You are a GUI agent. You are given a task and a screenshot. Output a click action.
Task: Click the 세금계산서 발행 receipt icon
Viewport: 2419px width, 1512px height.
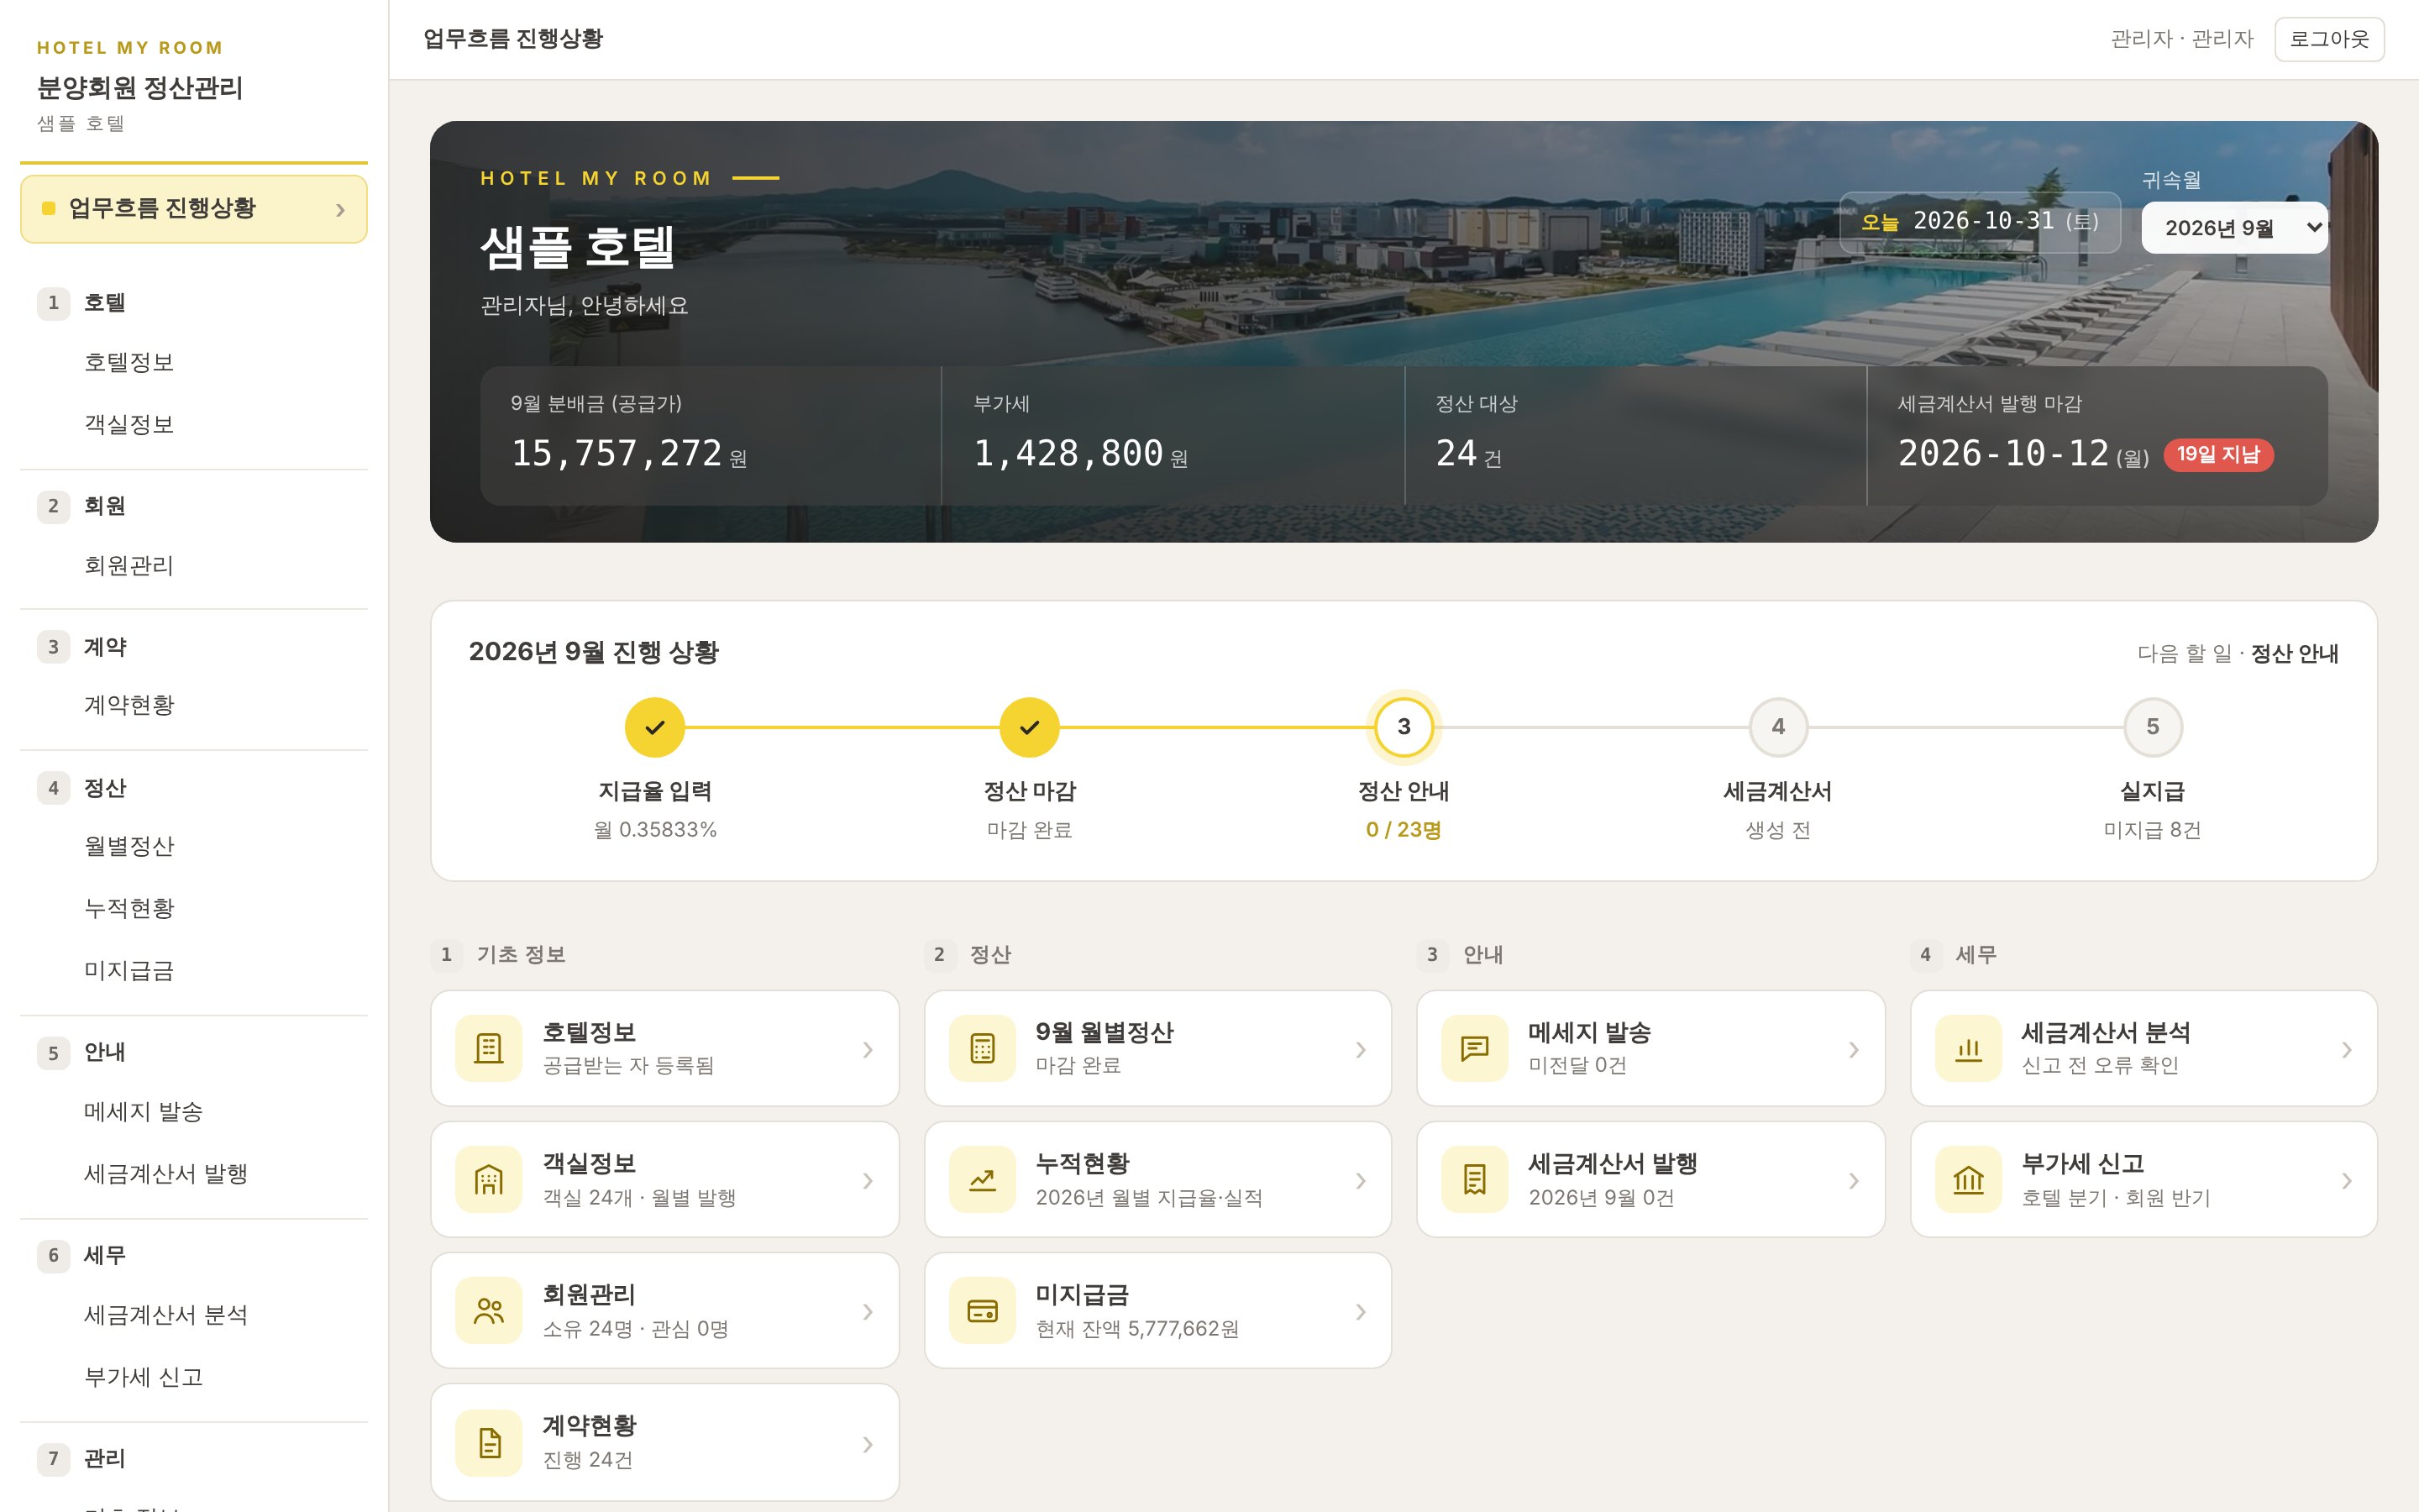[1474, 1180]
